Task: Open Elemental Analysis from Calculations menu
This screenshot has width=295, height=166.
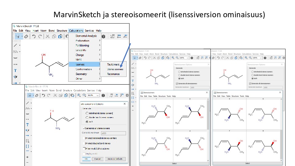Action: coord(86,36)
